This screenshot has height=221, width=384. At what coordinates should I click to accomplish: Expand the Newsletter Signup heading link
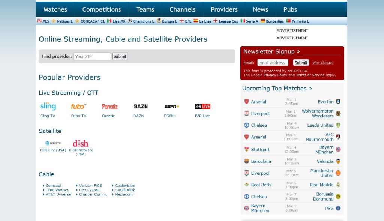(271, 51)
